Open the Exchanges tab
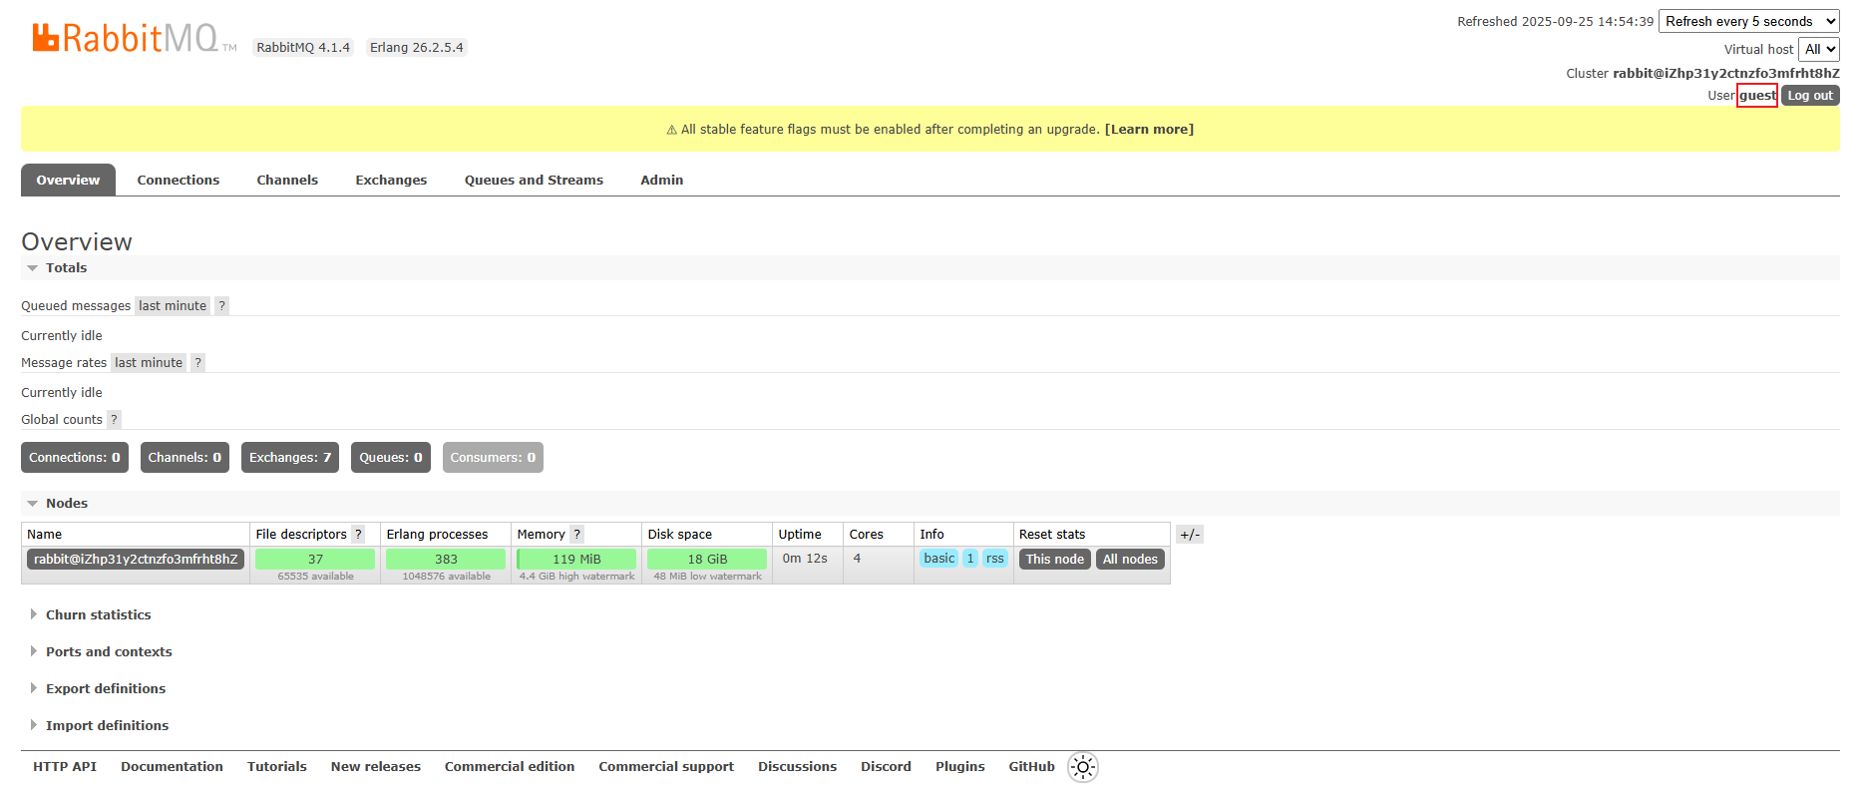This screenshot has height=794, width=1858. (x=391, y=180)
